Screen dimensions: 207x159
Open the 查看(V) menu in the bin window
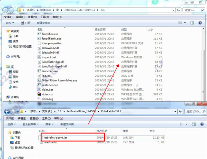point(32,17)
